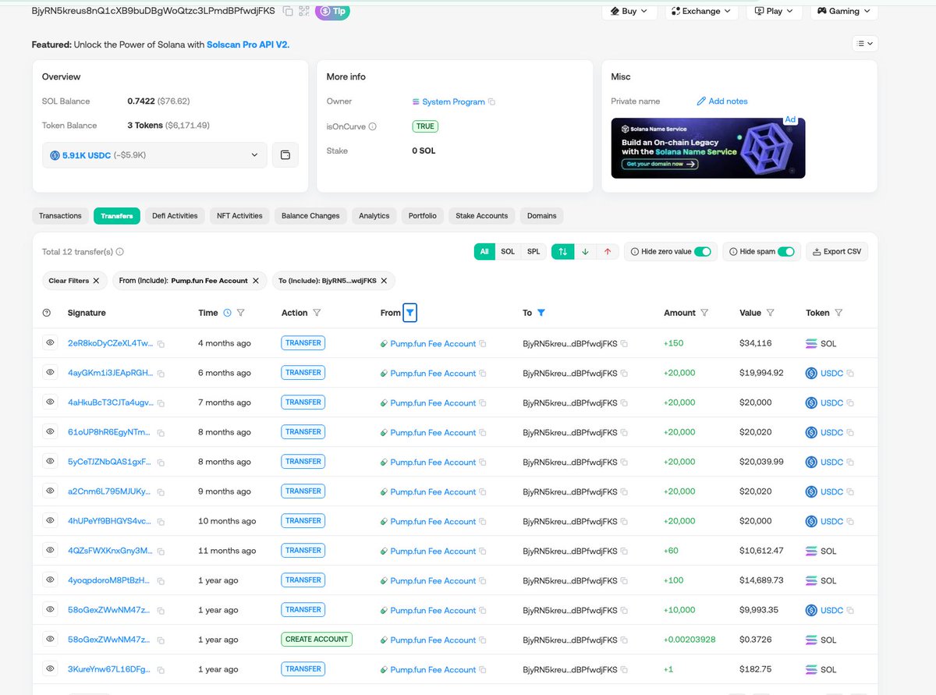The image size is (936, 695).
Task: Open the From column filter icon
Action: tap(410, 313)
